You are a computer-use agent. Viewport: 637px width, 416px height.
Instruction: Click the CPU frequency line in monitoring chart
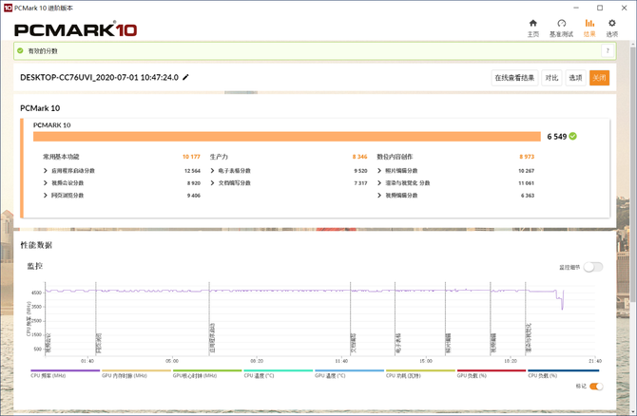click(x=285, y=291)
